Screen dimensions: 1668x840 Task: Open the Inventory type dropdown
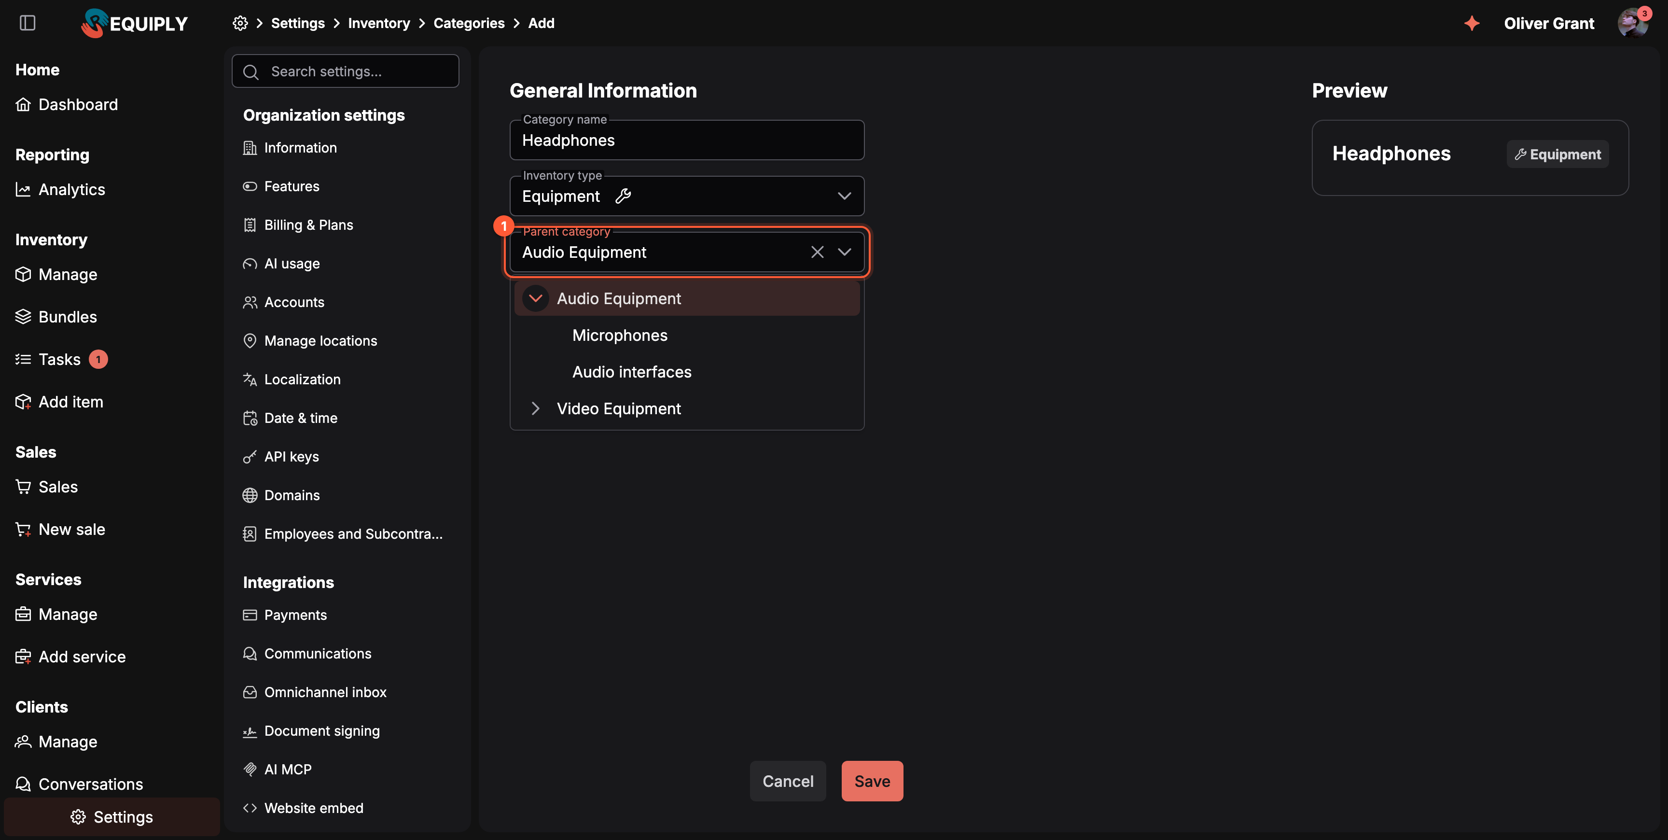(x=687, y=196)
